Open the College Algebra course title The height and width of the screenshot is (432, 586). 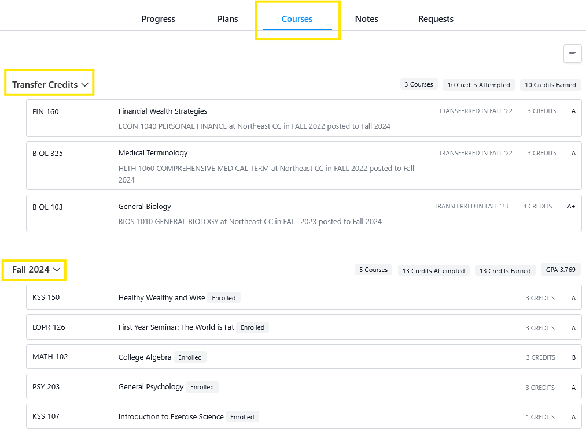click(145, 357)
